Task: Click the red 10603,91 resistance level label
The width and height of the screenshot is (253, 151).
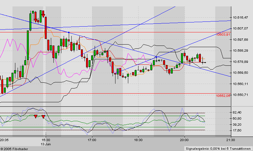Action: pyautogui.click(x=223, y=34)
